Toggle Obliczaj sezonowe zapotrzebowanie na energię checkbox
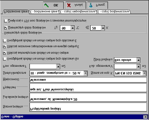The width and height of the screenshot is (149, 120). [x=5, y=47]
